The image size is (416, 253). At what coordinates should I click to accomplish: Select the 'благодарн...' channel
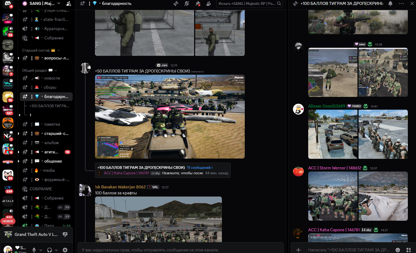tap(46, 97)
